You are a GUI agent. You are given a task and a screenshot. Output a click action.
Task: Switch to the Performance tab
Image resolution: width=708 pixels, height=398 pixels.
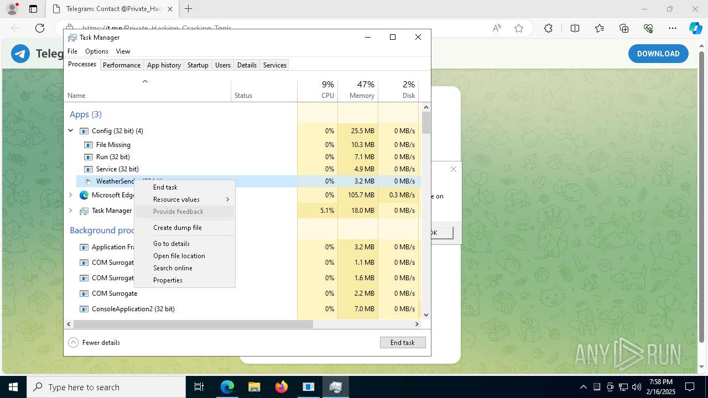coord(122,65)
